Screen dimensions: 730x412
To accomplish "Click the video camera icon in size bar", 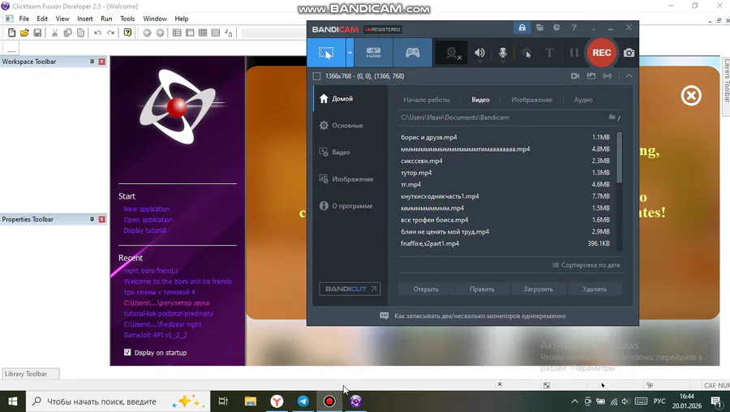I will click(x=575, y=76).
